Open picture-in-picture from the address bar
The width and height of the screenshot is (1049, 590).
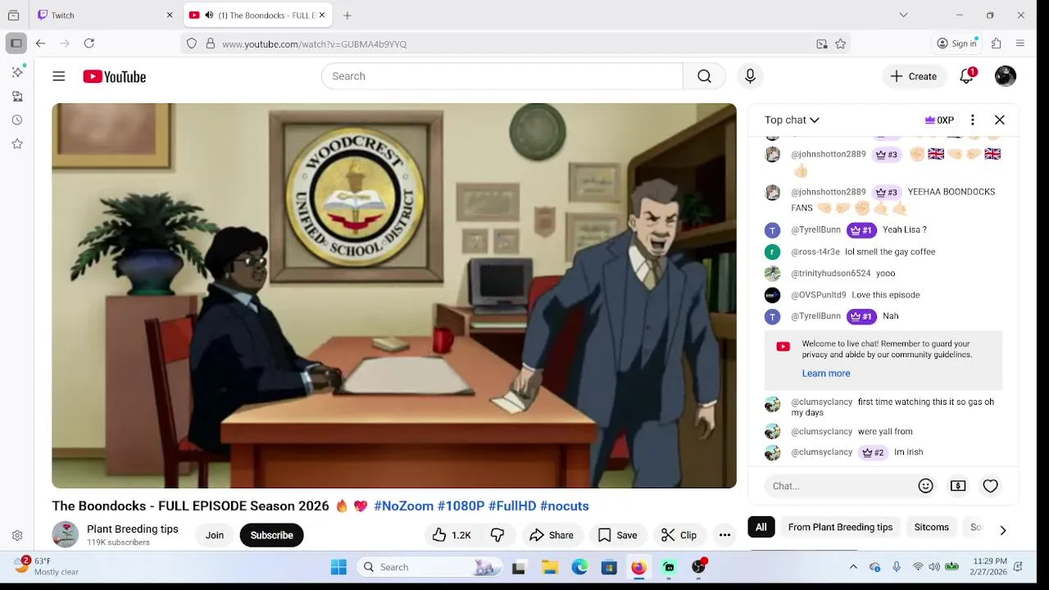click(x=822, y=44)
